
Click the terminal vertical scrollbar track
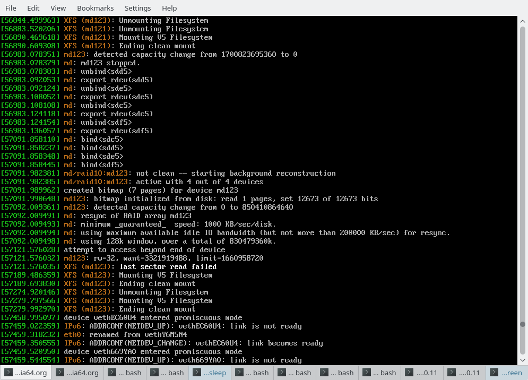(x=523, y=191)
